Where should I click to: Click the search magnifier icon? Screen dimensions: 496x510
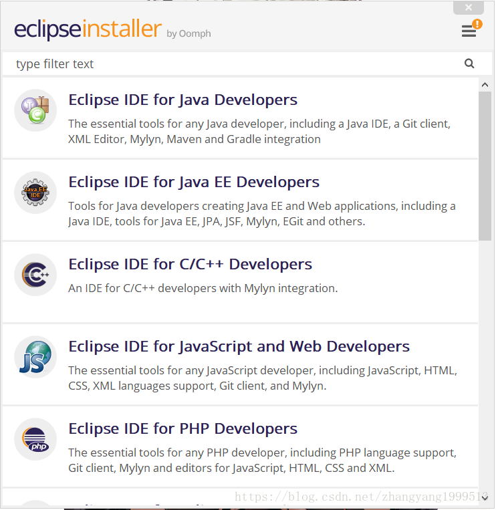point(469,63)
